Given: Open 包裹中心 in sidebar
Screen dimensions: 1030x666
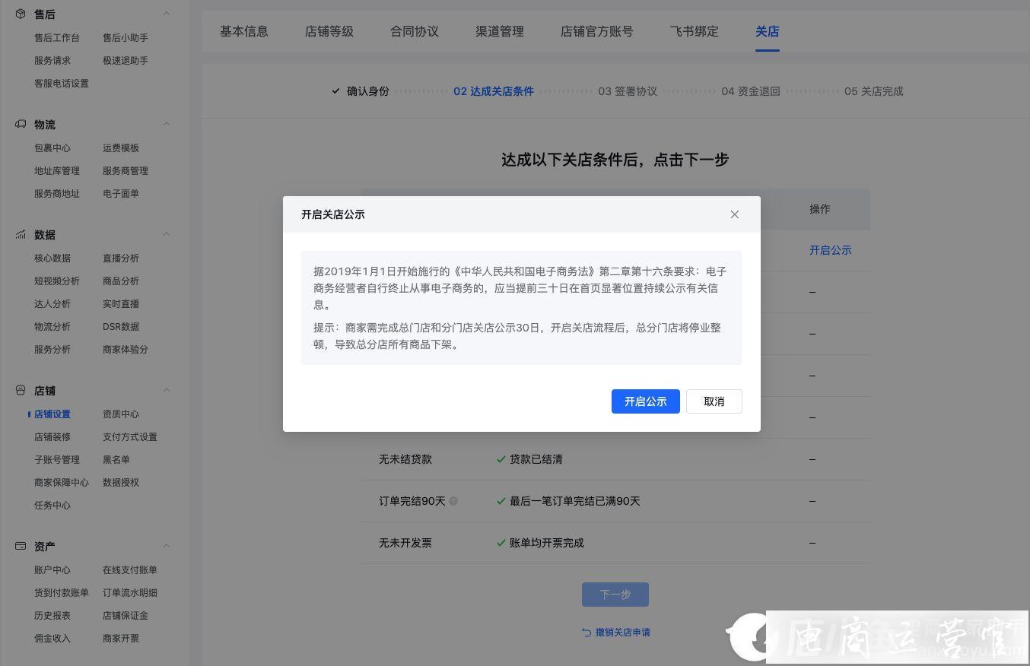Looking at the screenshot, I should coord(52,147).
